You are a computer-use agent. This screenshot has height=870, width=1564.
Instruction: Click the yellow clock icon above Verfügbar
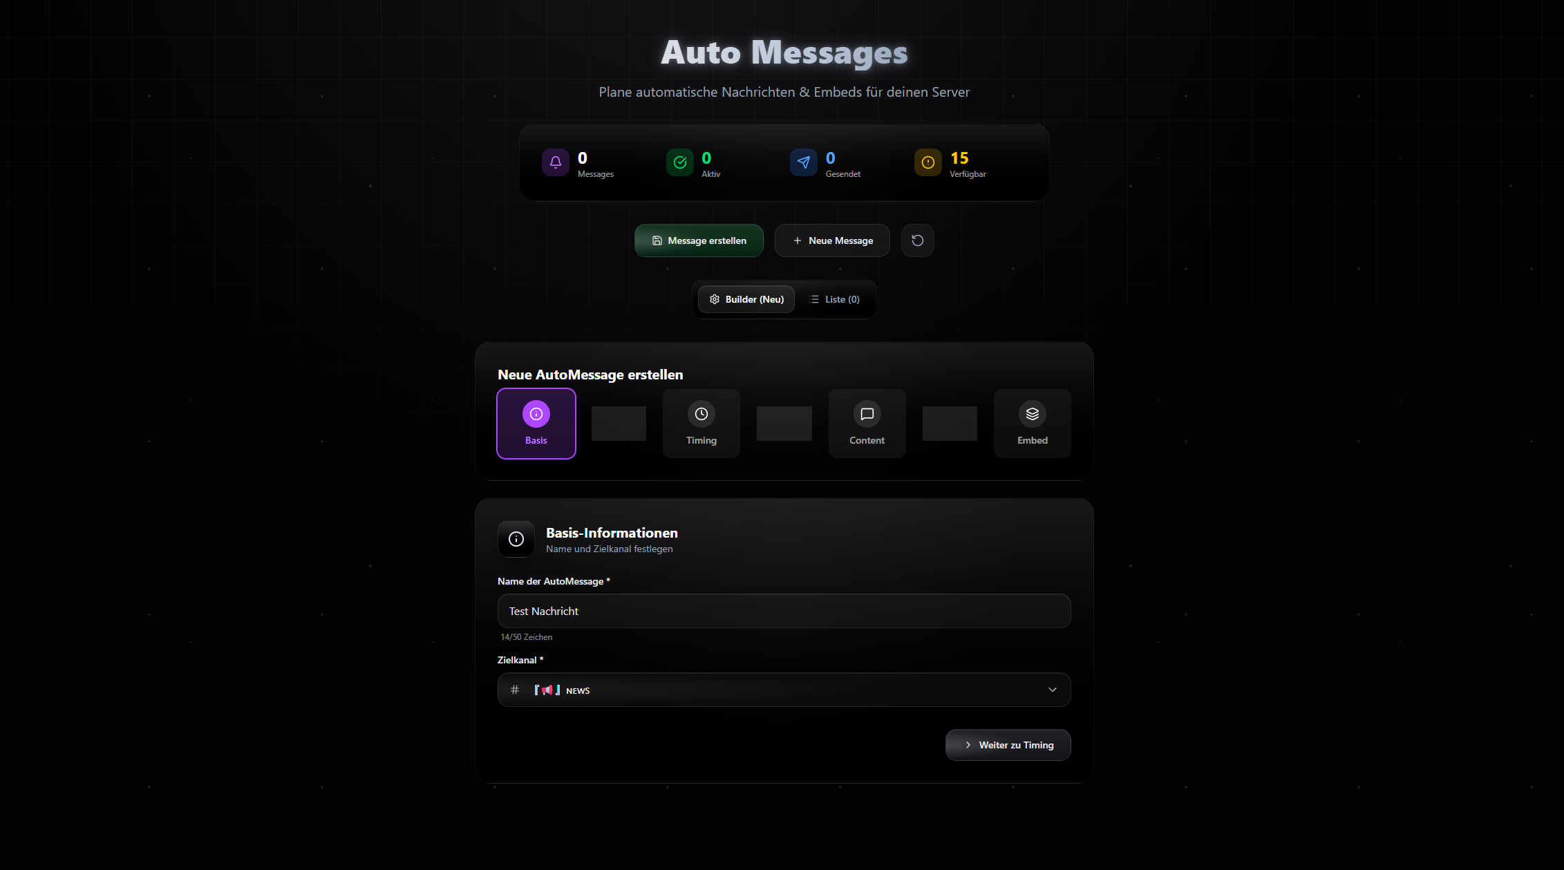[927, 162]
